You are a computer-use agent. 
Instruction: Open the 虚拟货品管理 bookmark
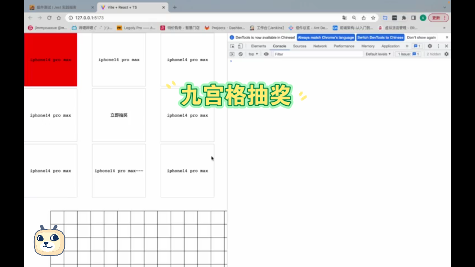tap(398, 28)
